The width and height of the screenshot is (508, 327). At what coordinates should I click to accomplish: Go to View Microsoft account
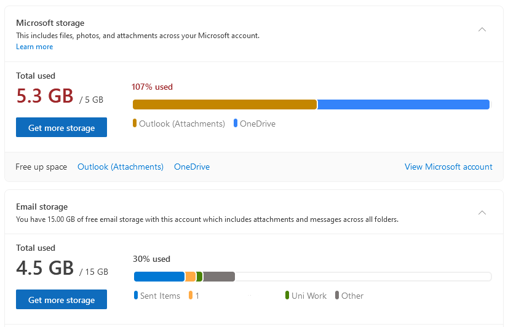coord(448,167)
